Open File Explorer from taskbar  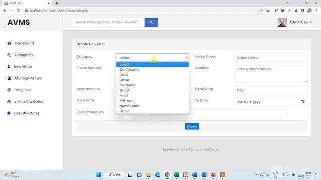coord(148,175)
